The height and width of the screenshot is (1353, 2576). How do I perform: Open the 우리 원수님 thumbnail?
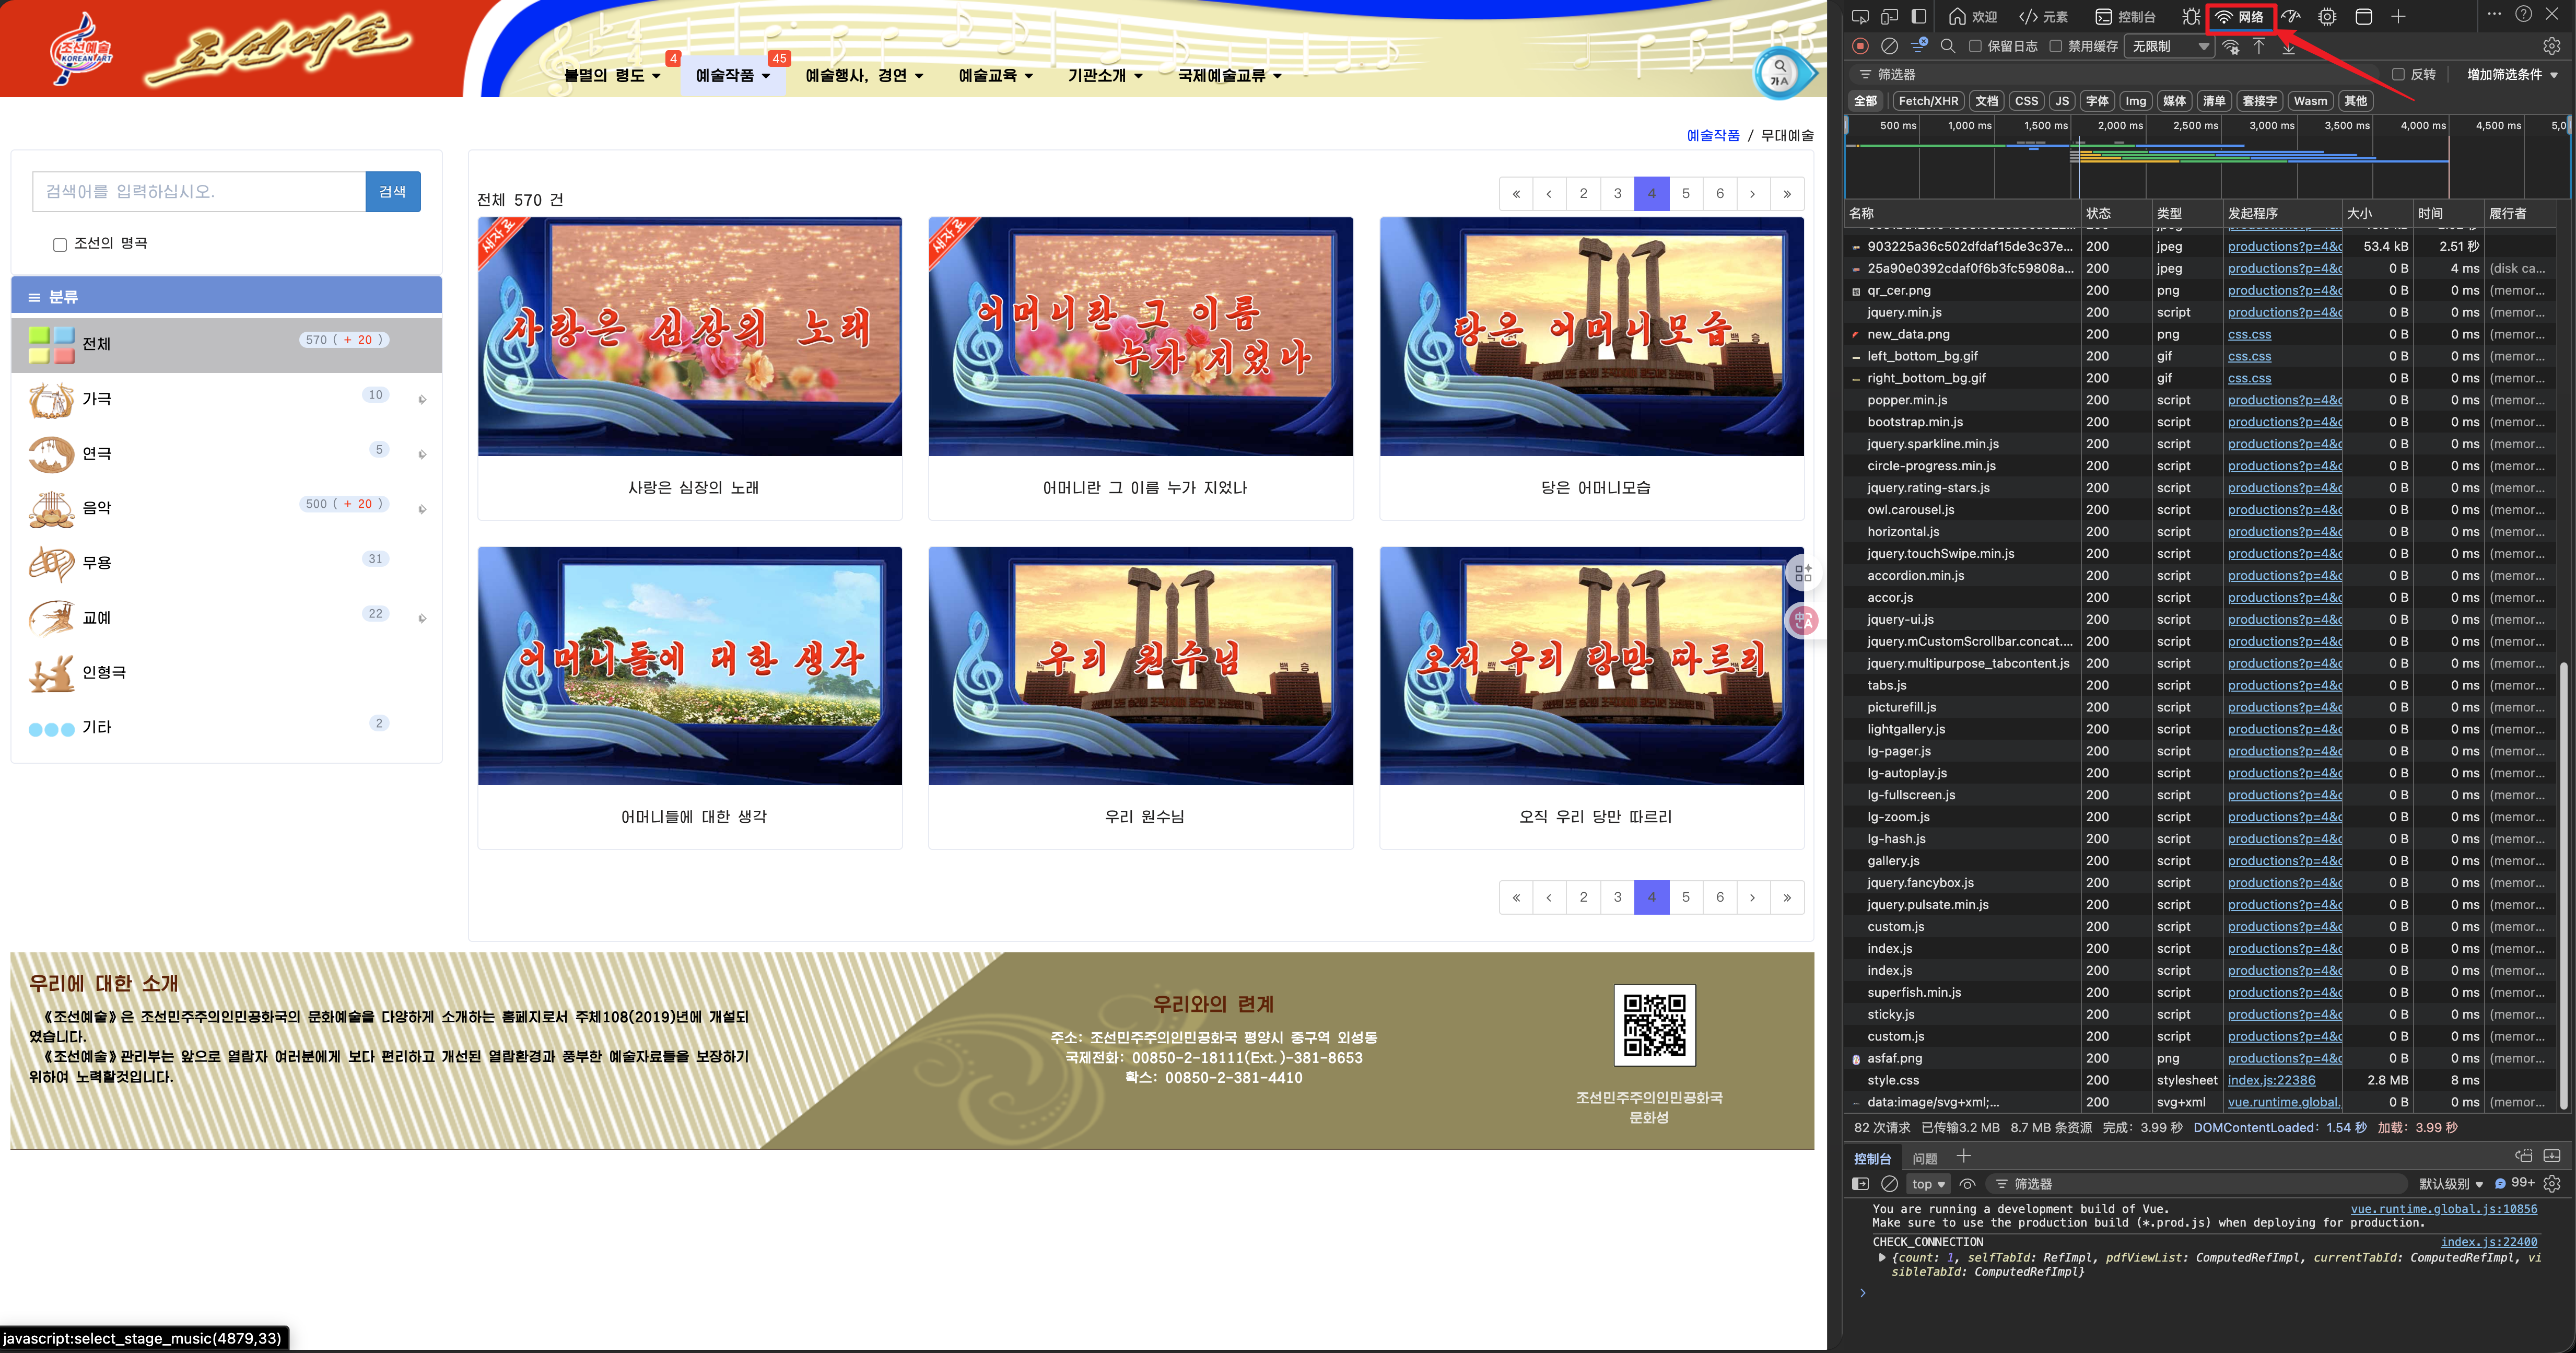[1140, 665]
